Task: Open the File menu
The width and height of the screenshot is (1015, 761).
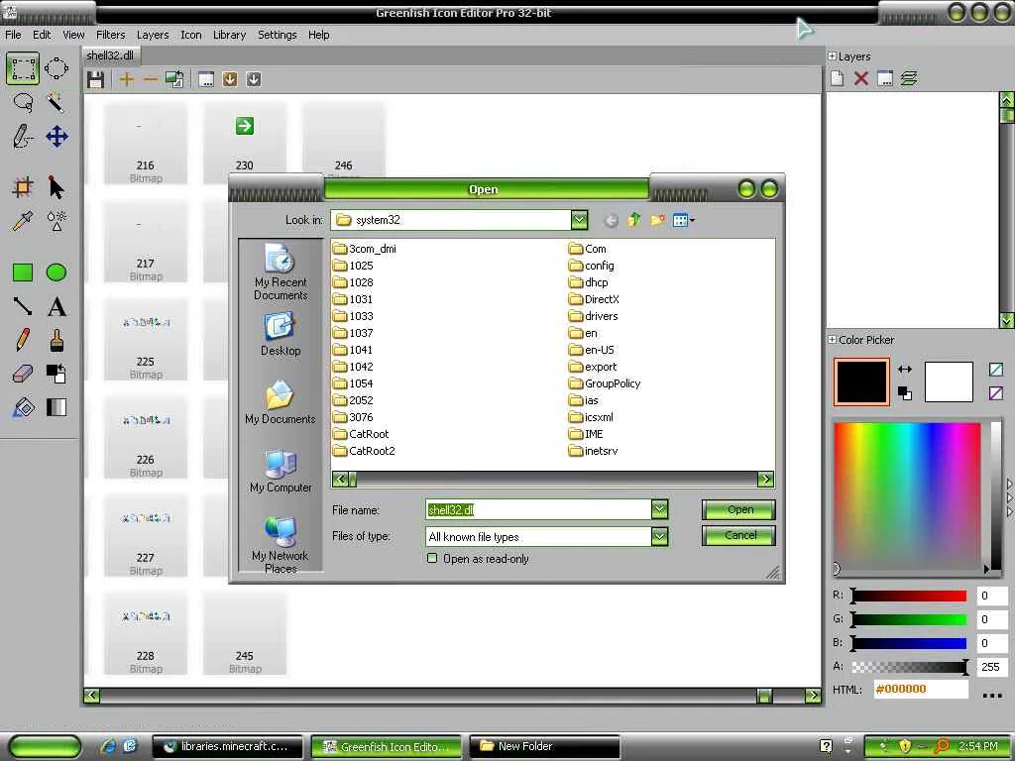Action: pos(13,35)
